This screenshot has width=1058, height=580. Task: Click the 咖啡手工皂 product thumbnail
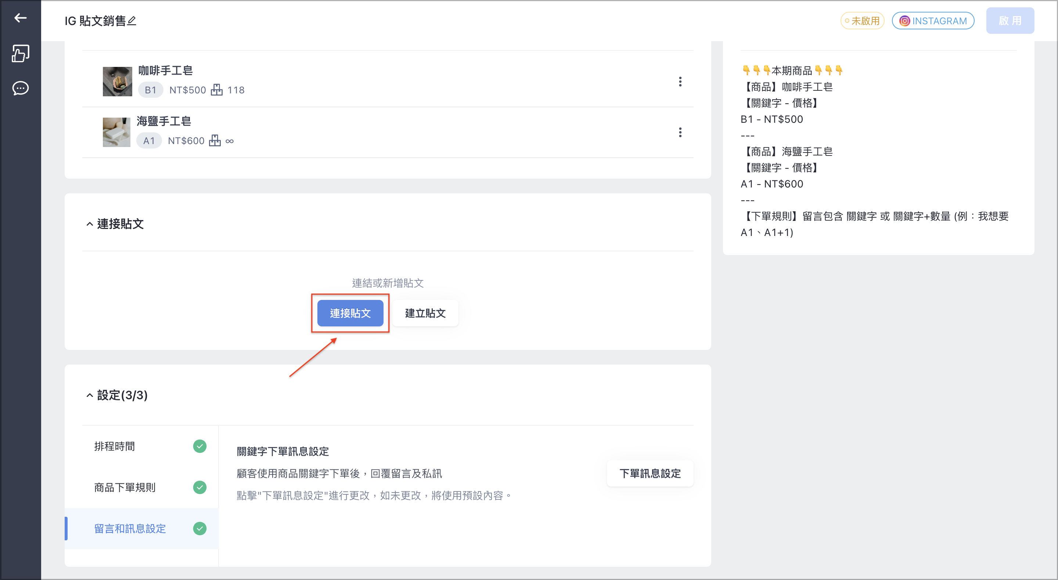pyautogui.click(x=117, y=81)
